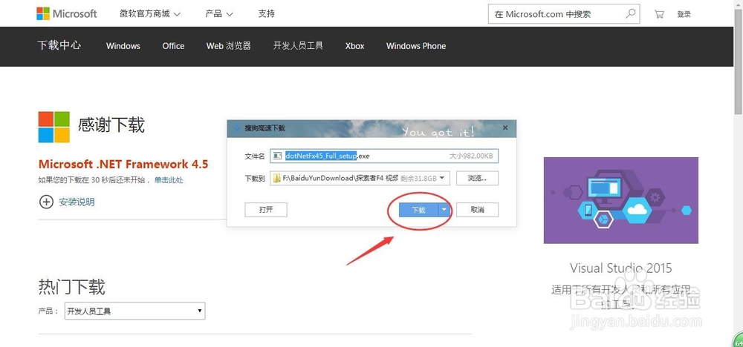Image resolution: width=743 pixels, height=347 pixels.
Task: Click the Microsoft logo
Action: (x=67, y=13)
